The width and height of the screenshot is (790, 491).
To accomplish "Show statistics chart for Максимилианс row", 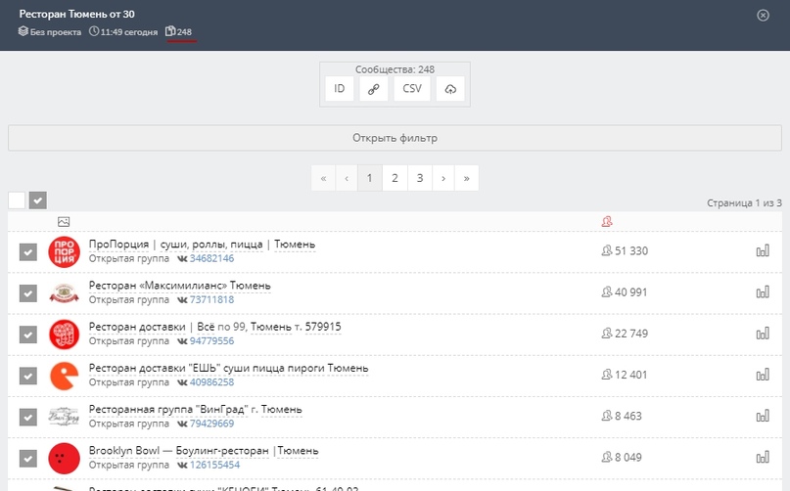I will pyautogui.click(x=763, y=292).
